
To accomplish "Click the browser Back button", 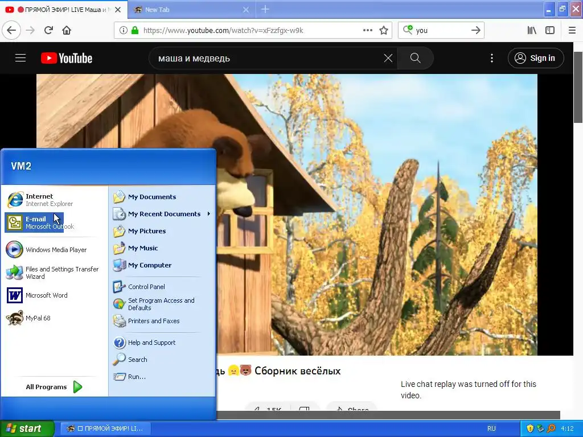I will (x=11, y=31).
